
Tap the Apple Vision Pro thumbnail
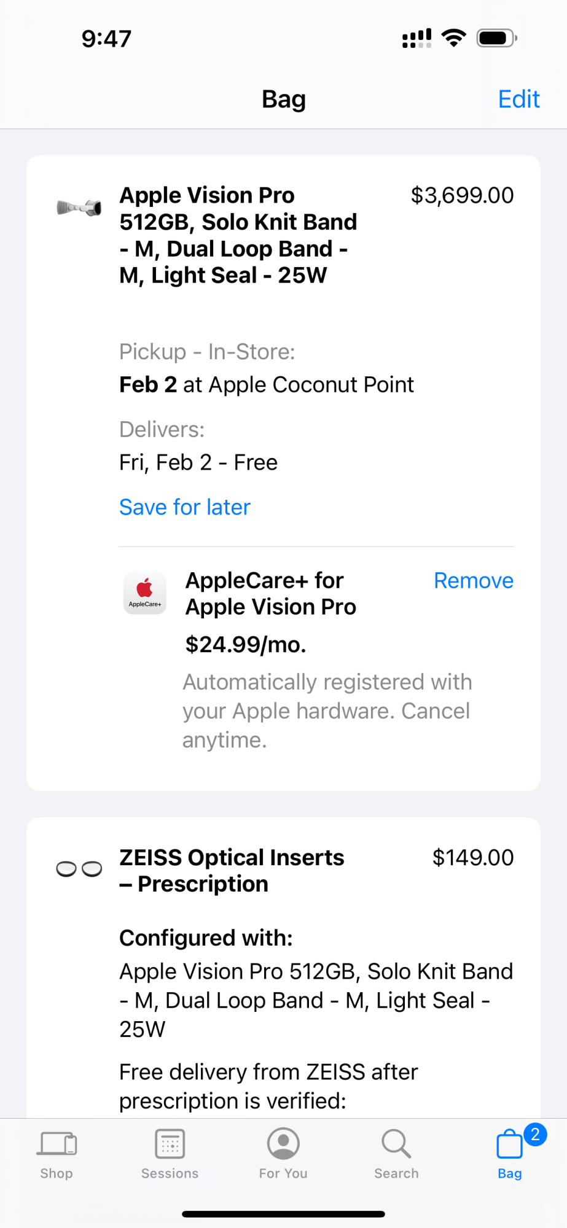79,208
